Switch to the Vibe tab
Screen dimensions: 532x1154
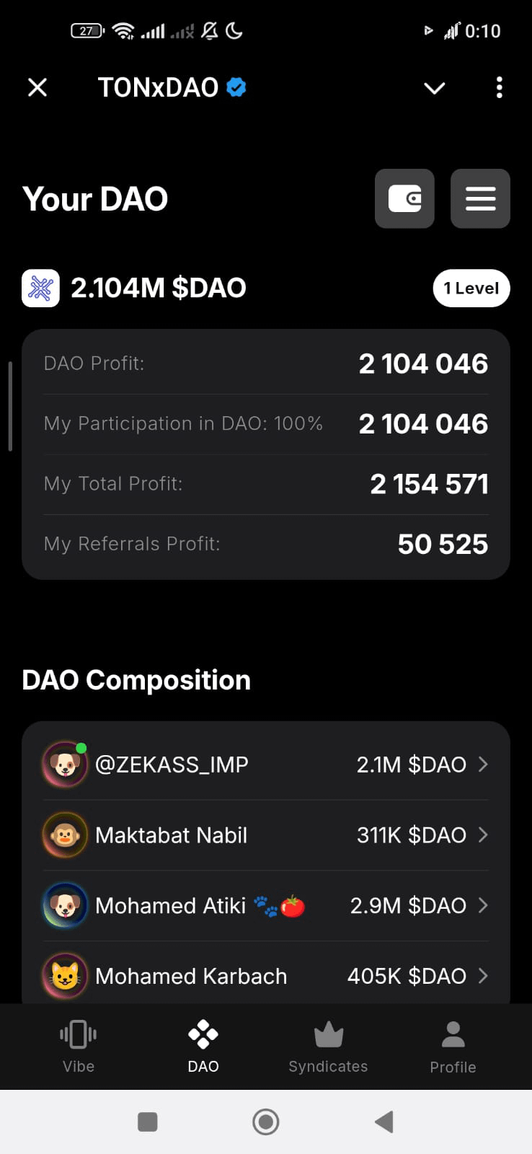tap(79, 1047)
